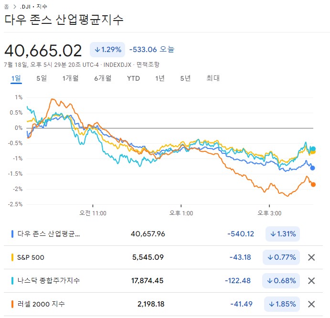Screen dimensions: 330x318
Task: Click the 1.29% down change badge
Action: pyautogui.click(x=107, y=49)
